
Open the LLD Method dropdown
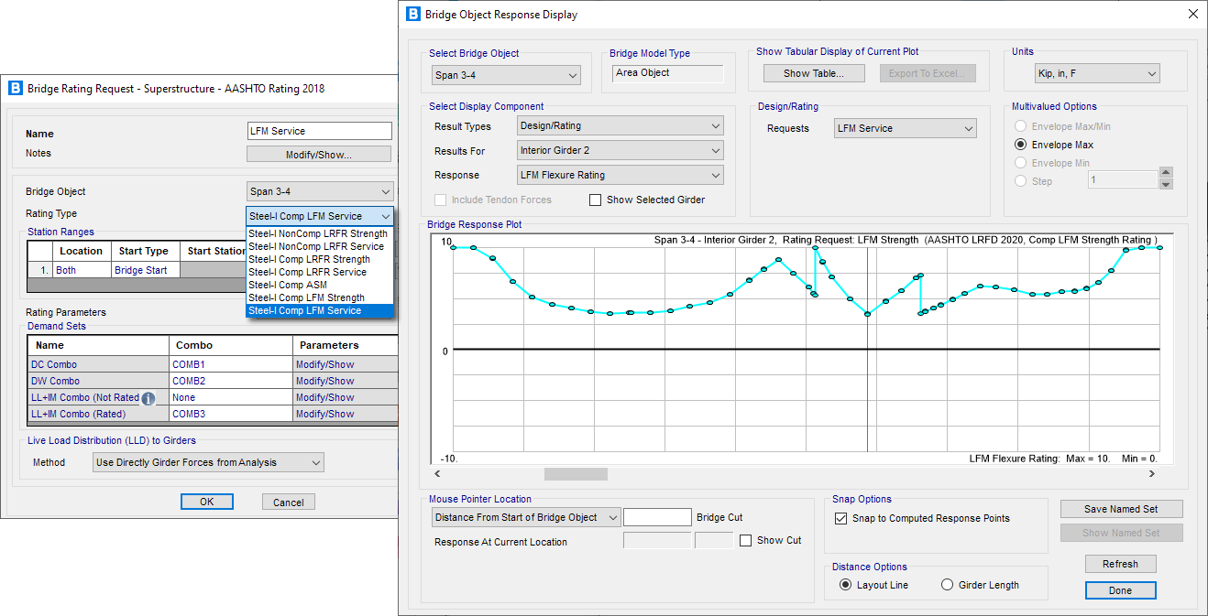(x=208, y=462)
